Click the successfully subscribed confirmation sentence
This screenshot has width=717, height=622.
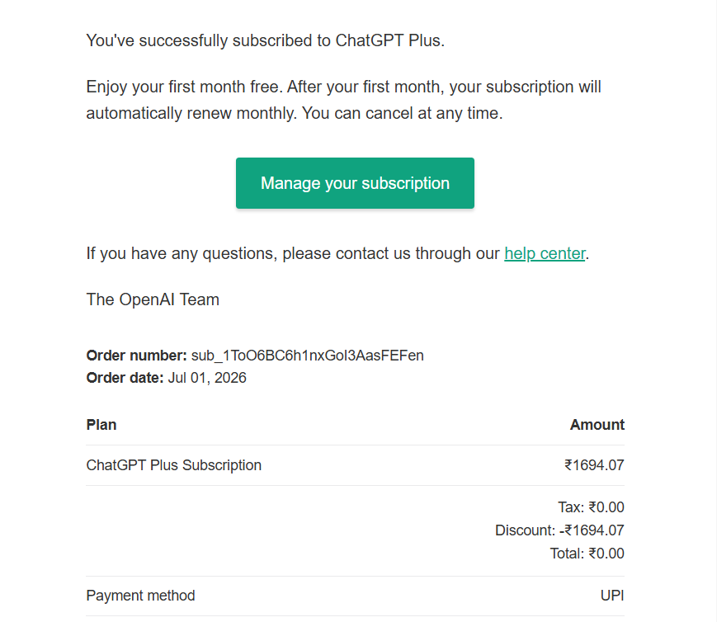(265, 40)
